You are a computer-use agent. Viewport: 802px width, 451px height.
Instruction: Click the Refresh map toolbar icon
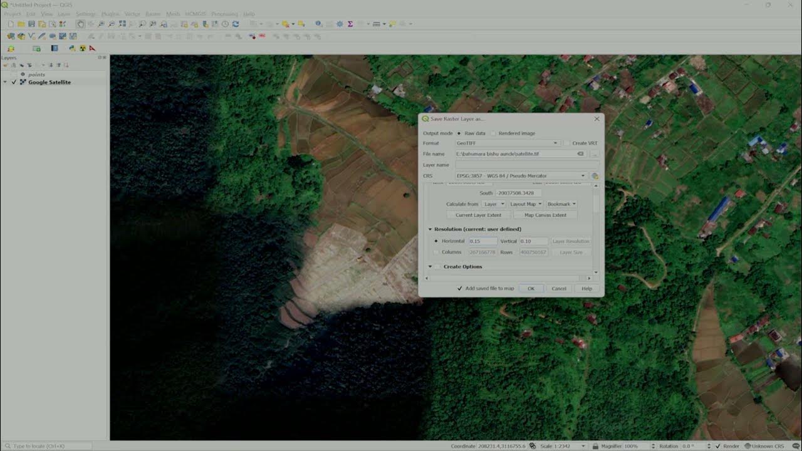(236, 24)
